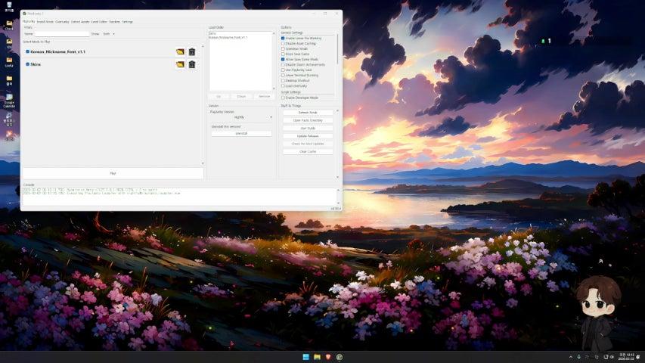Open the Show filter dropdown
This screenshot has height=363, width=645.
(108, 34)
